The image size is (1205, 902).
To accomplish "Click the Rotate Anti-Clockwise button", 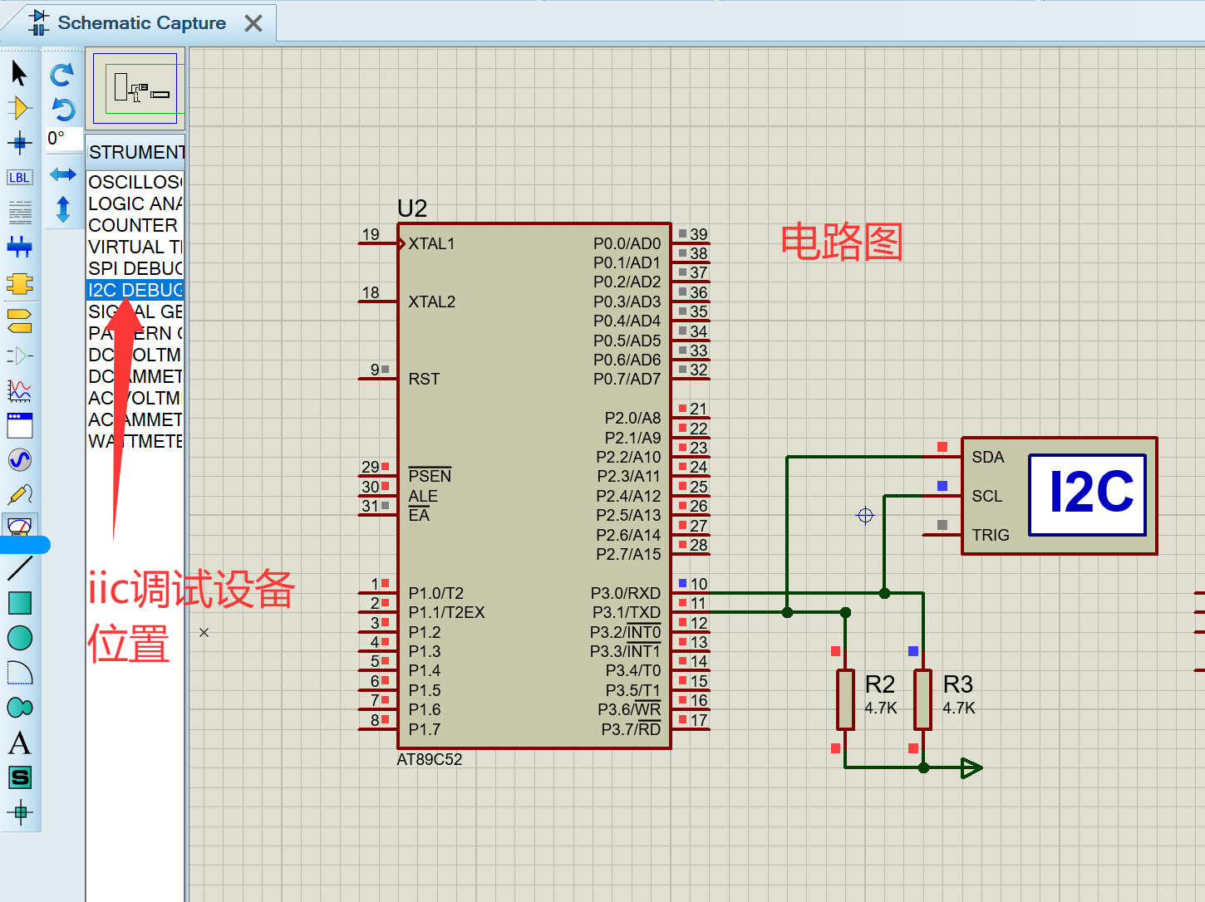I will [x=63, y=109].
